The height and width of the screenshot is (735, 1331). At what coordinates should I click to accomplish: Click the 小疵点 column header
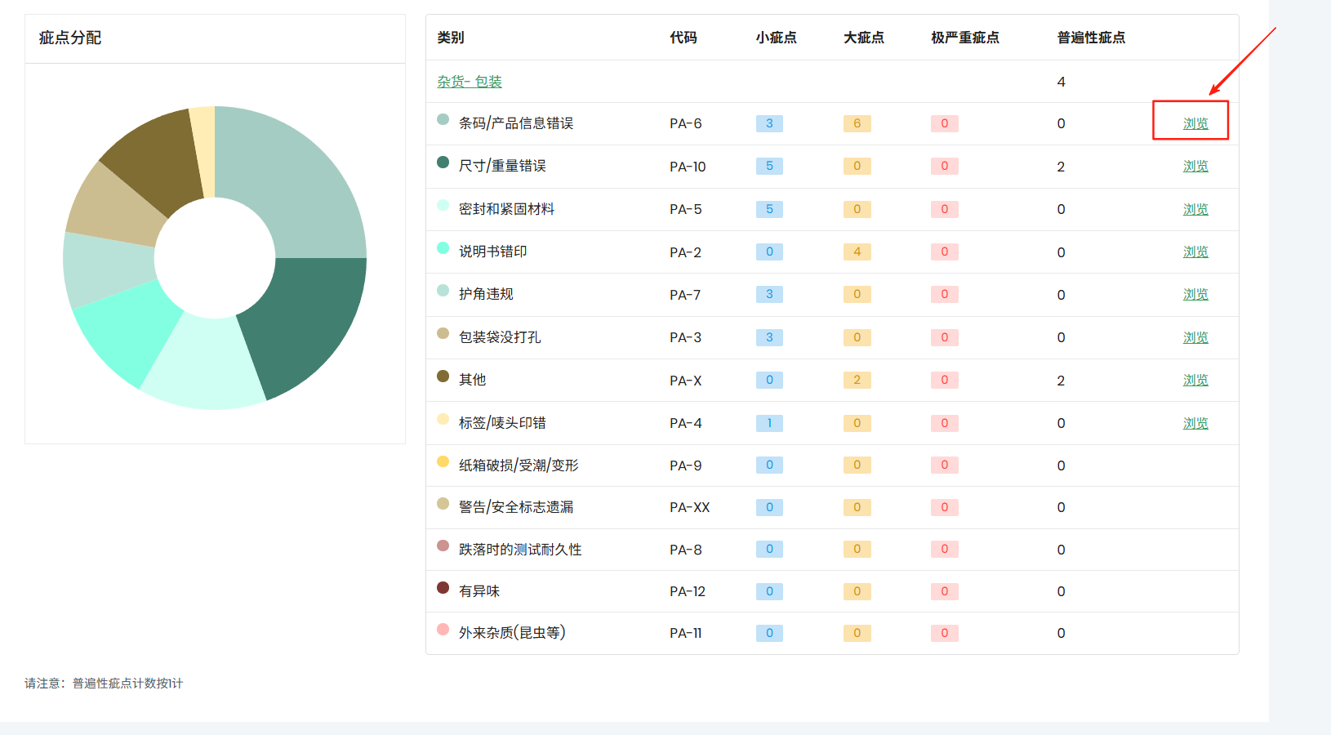(x=776, y=38)
